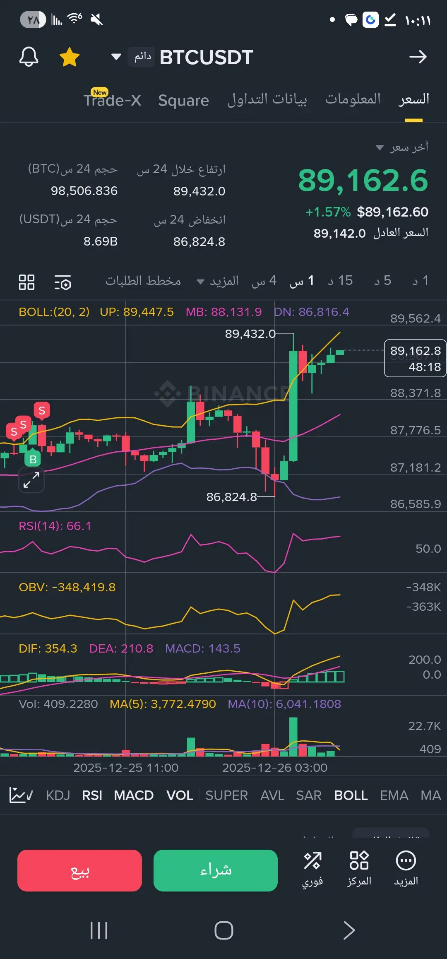Tap RSI(14): 66.1 label
The width and height of the screenshot is (447, 959).
tap(55, 526)
